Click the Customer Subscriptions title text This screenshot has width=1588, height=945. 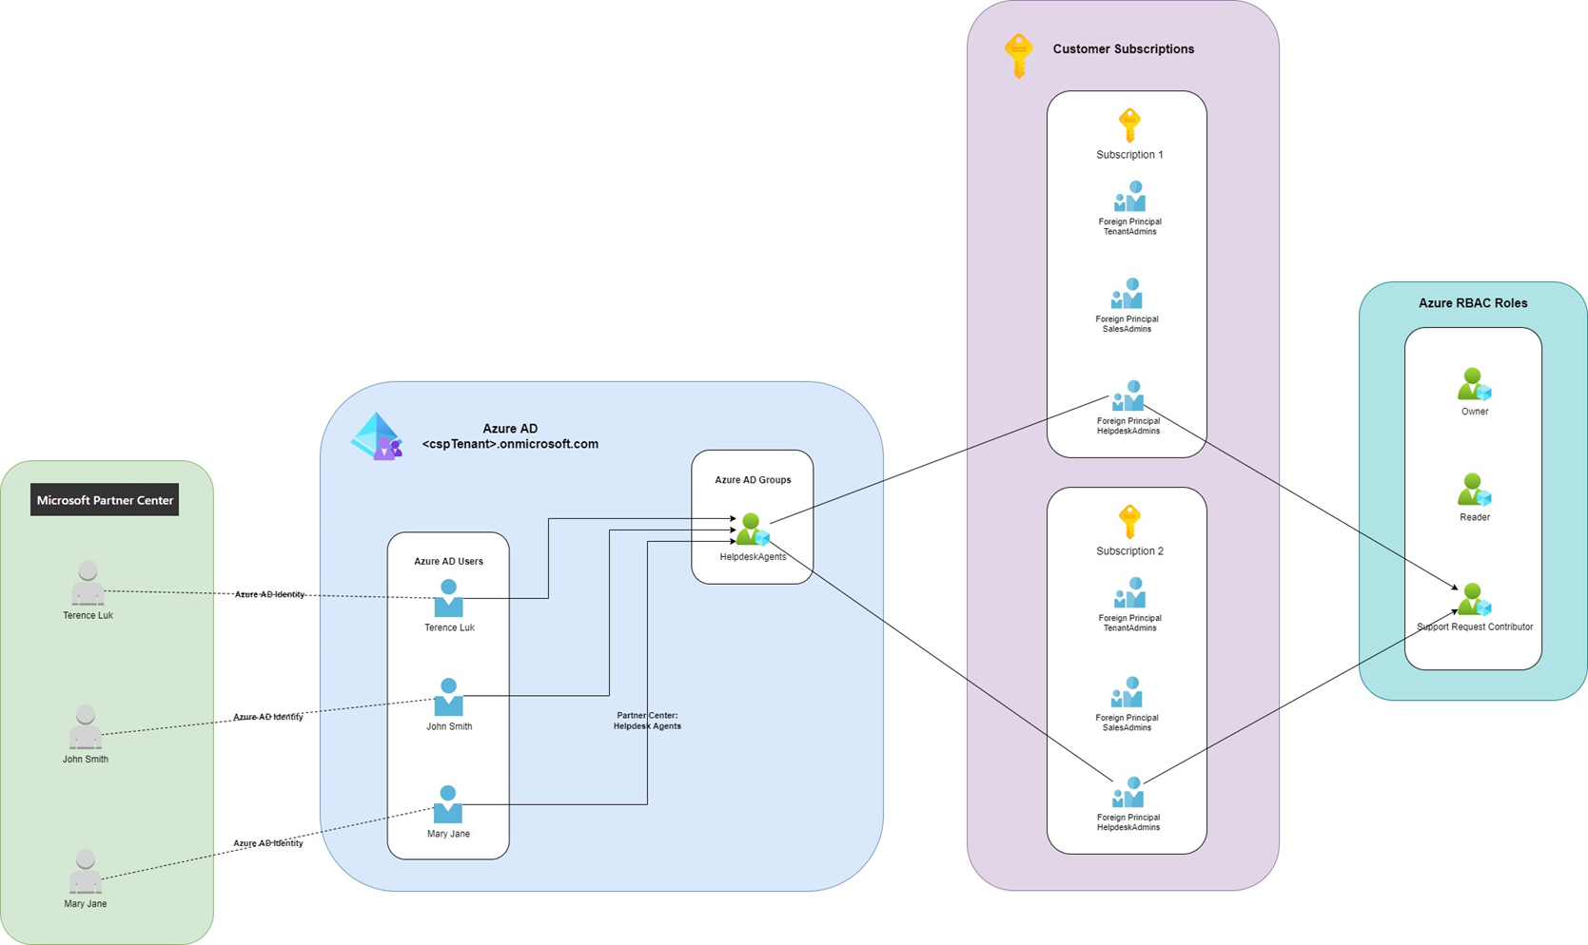1123,49
